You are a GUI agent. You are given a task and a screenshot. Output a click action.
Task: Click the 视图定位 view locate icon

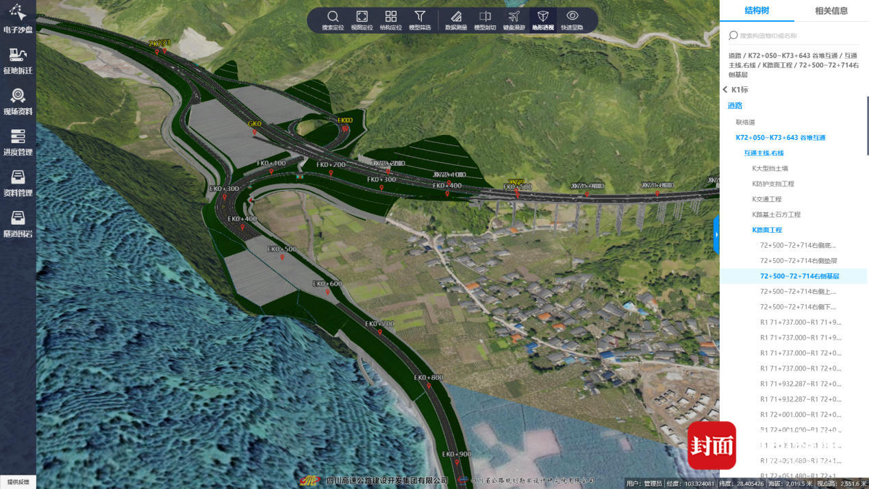pos(362,20)
